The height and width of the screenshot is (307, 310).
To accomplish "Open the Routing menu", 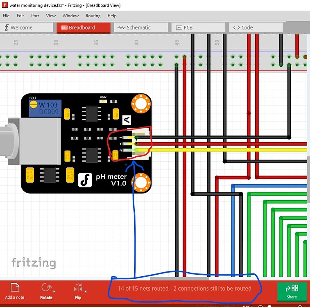I will (x=93, y=16).
